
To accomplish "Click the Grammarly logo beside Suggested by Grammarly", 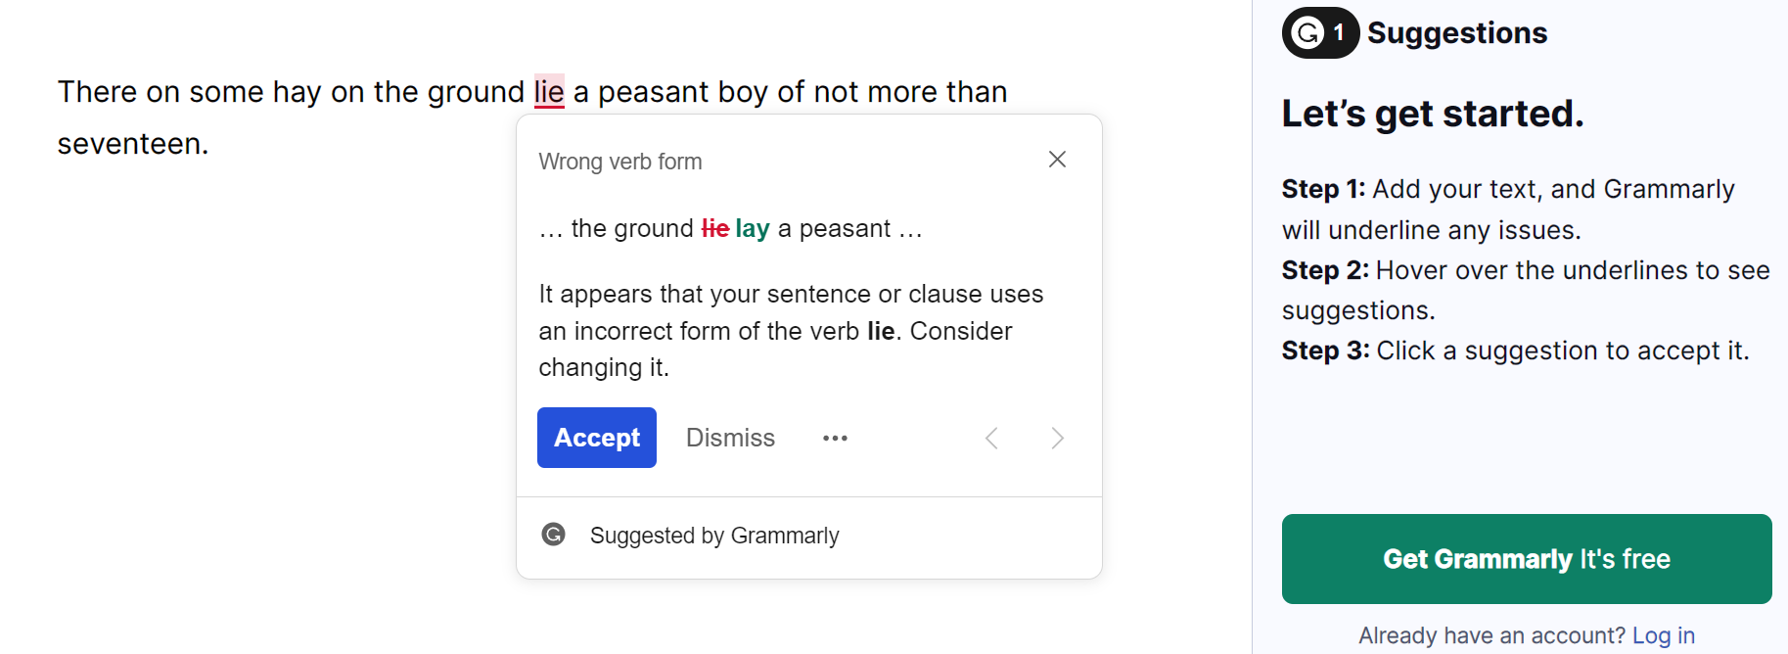I will coord(554,535).
